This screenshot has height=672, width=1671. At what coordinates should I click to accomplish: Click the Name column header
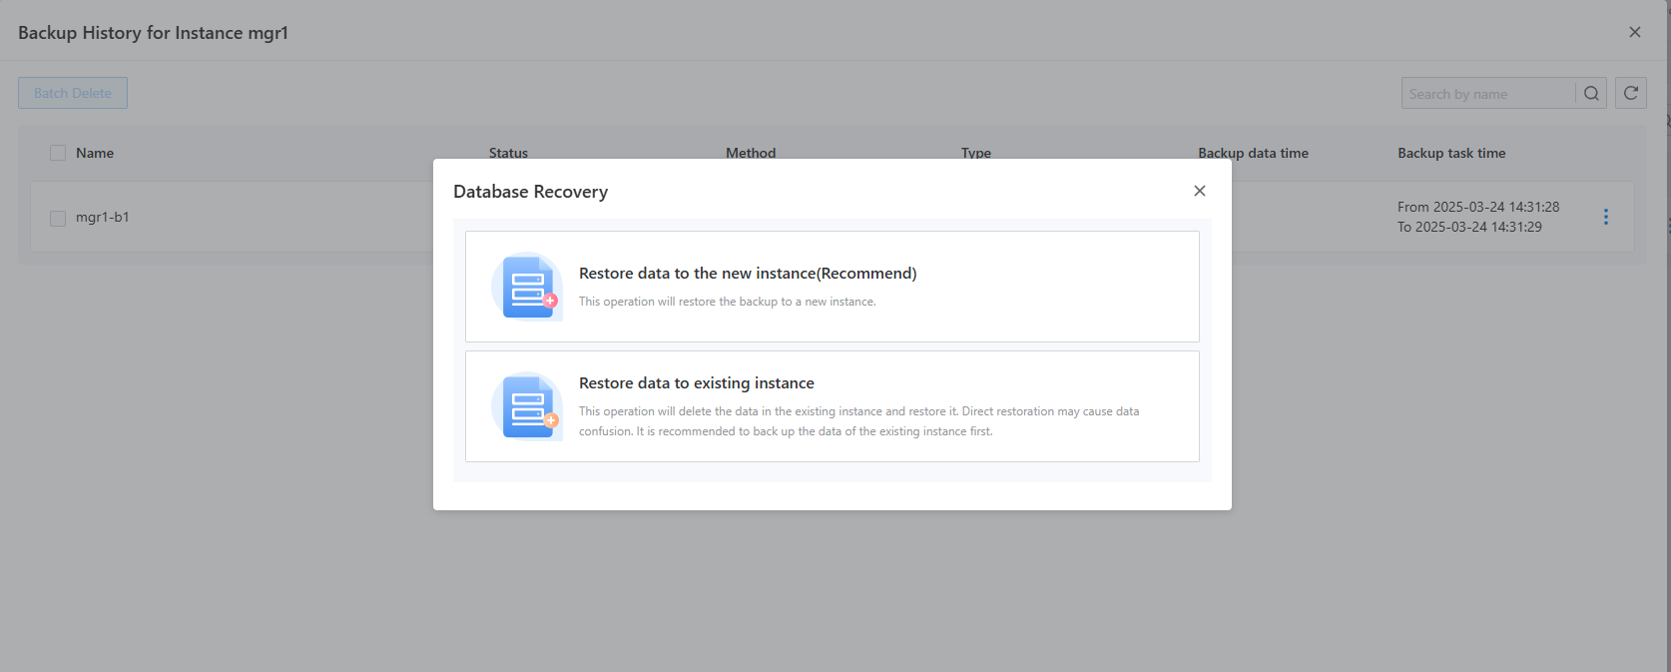95,153
